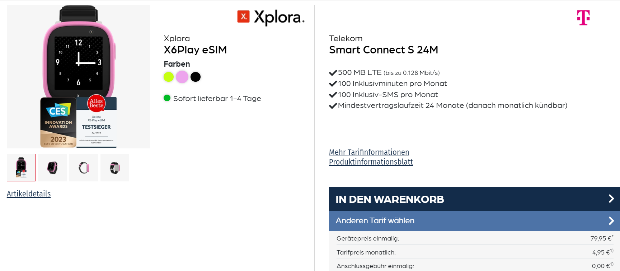
Task: Click the green availability indicator dot
Action: coord(167,98)
